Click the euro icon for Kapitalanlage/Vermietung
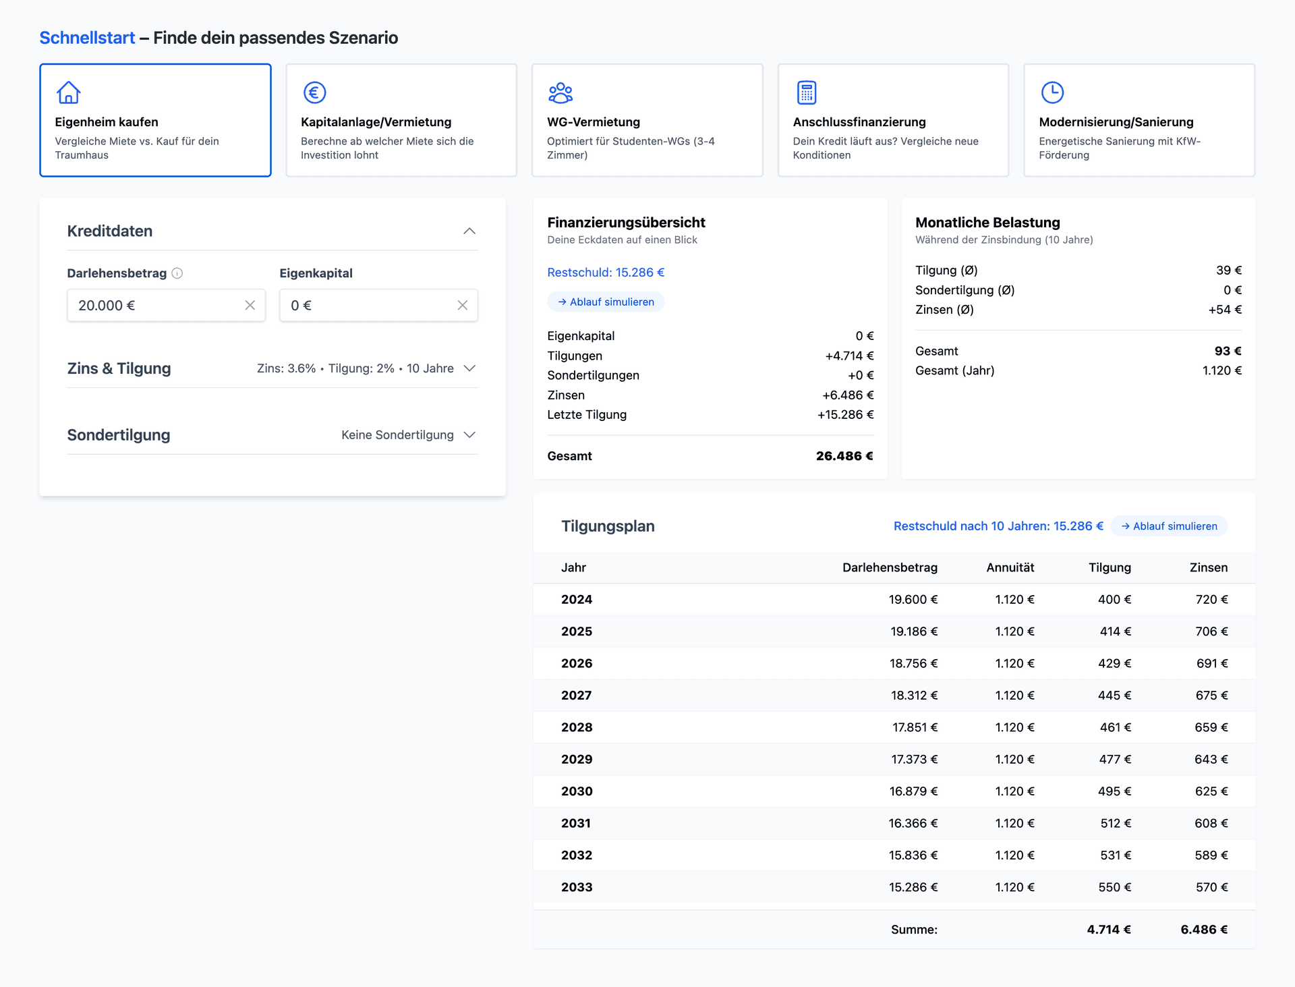This screenshot has height=987, width=1295. point(314,92)
